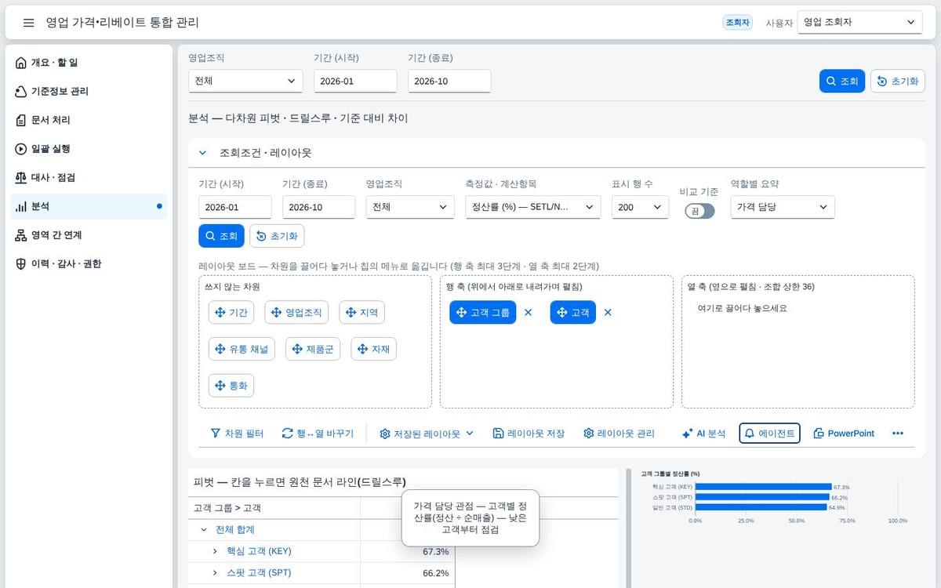Open 이력 · 감사 · 권한 in sidebar

tap(89, 264)
